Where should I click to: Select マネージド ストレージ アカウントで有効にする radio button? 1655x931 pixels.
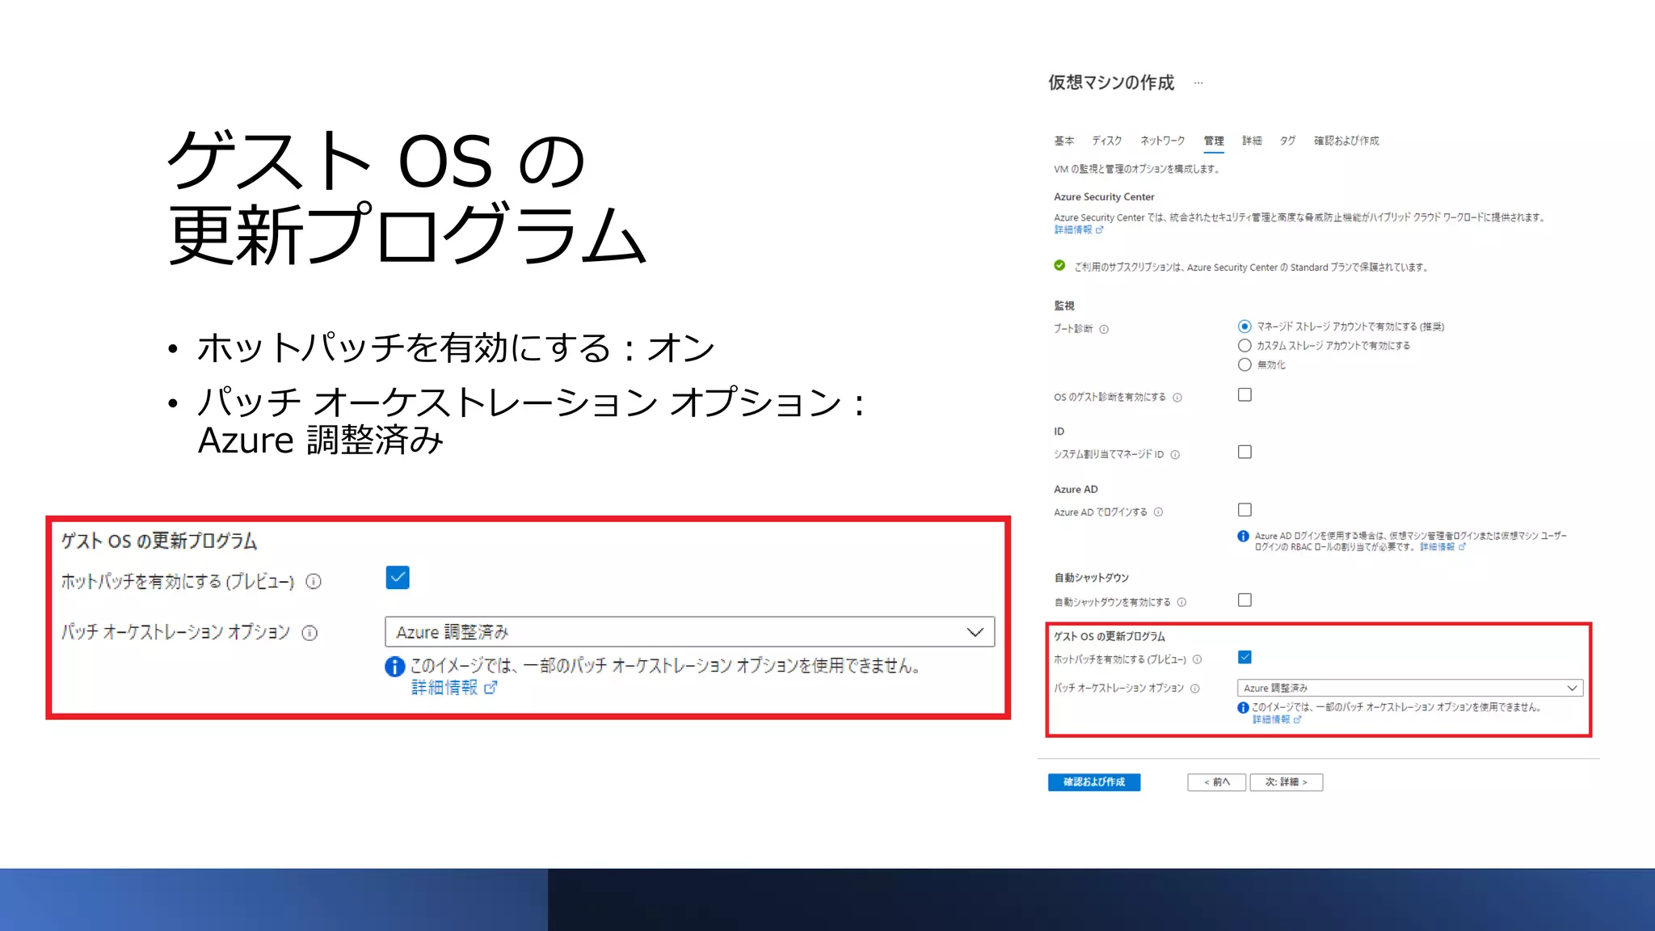tap(1244, 326)
